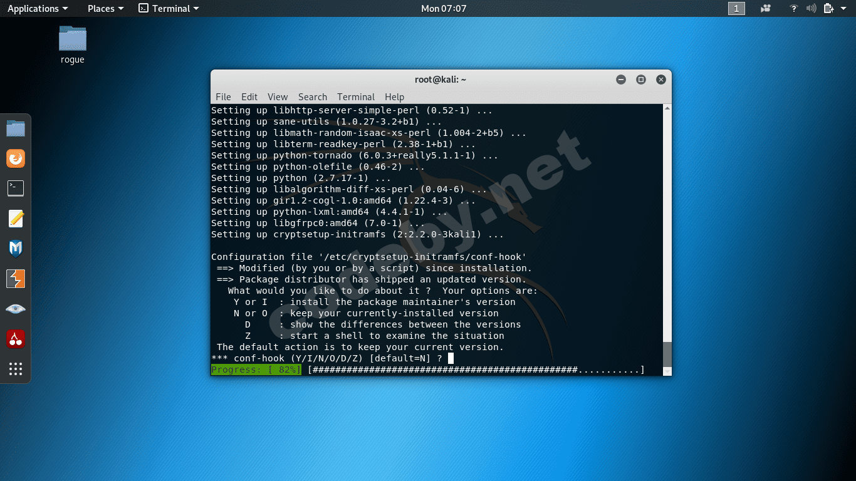856x481 pixels.
Task: Open the Places menu in top bar
Action: pyautogui.click(x=106, y=8)
